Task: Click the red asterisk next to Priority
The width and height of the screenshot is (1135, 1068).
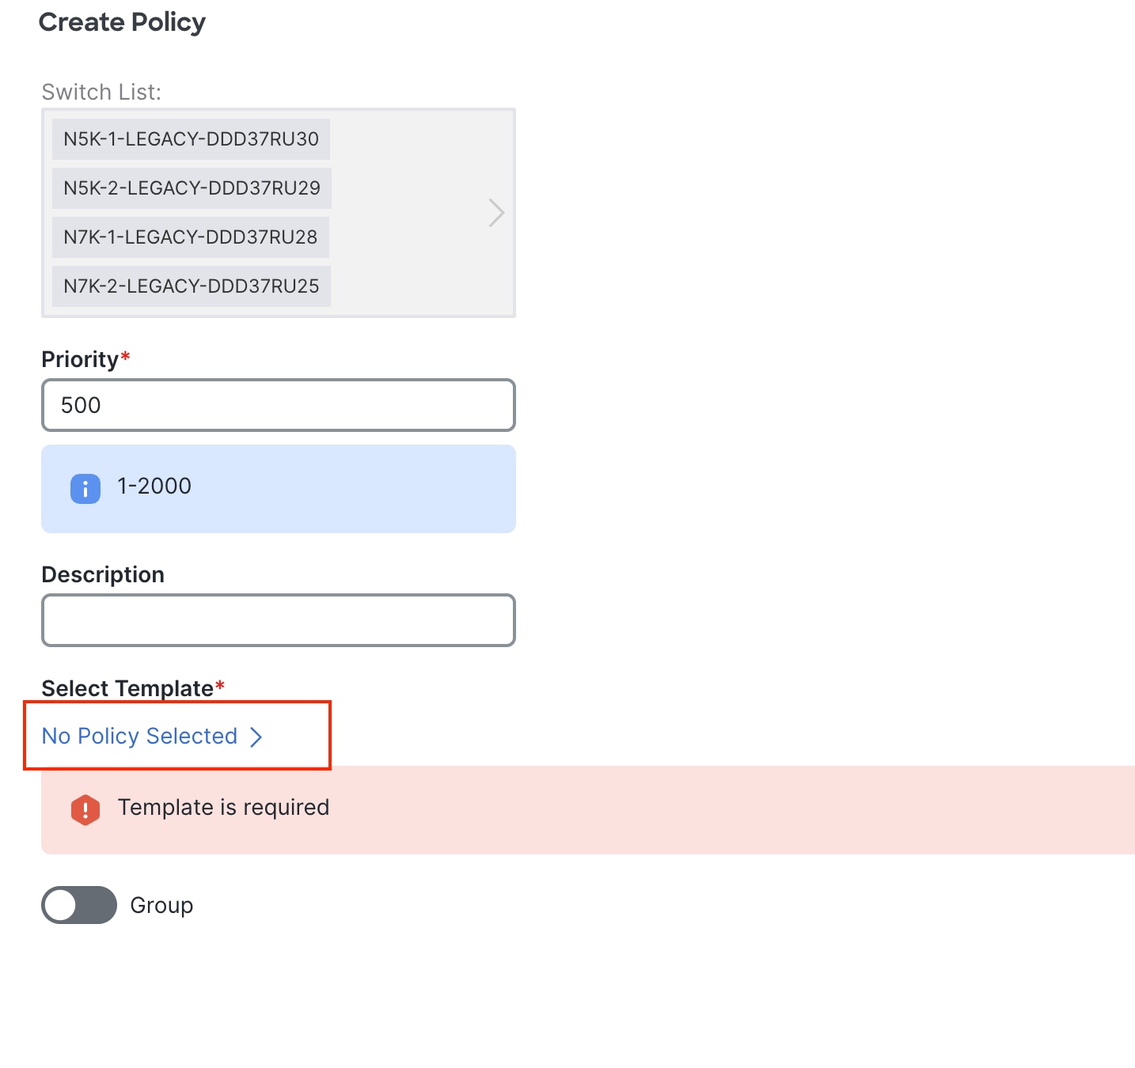Action: 126,358
